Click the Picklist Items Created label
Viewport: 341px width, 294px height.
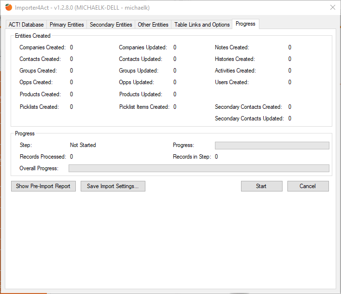[x=144, y=107]
